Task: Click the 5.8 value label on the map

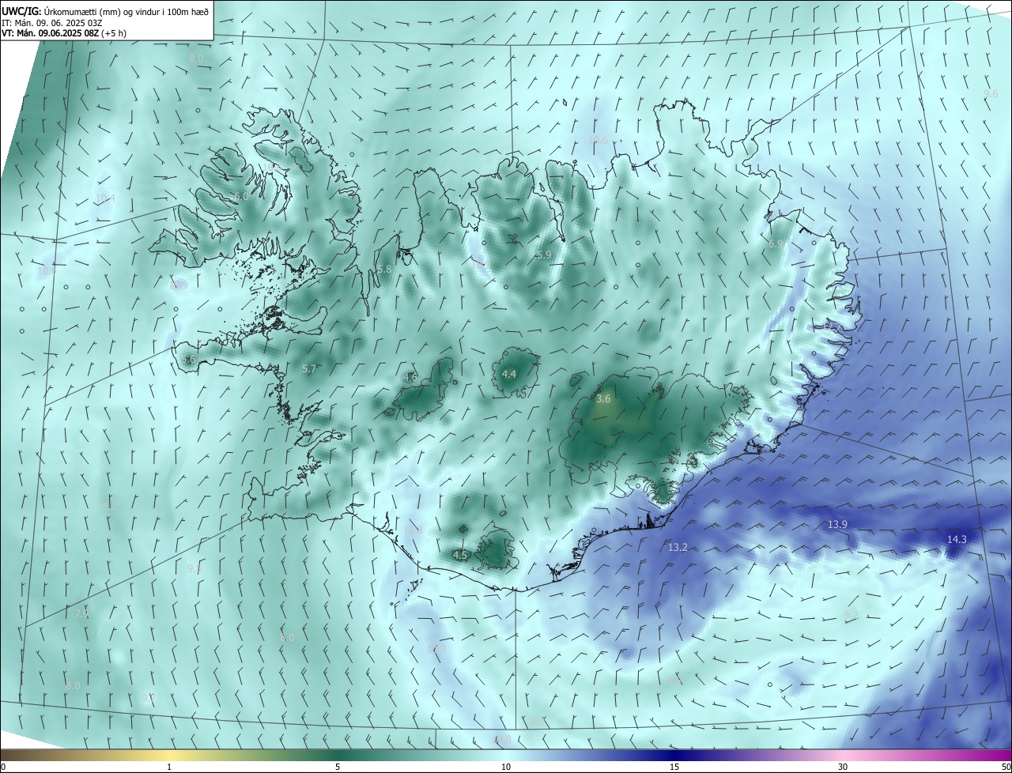Action: click(384, 270)
